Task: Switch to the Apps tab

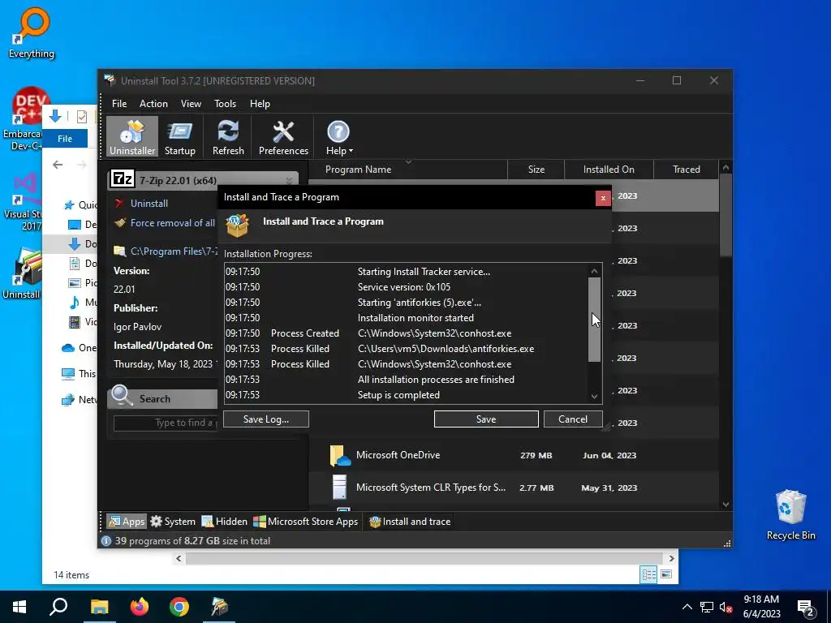Action: (126, 522)
